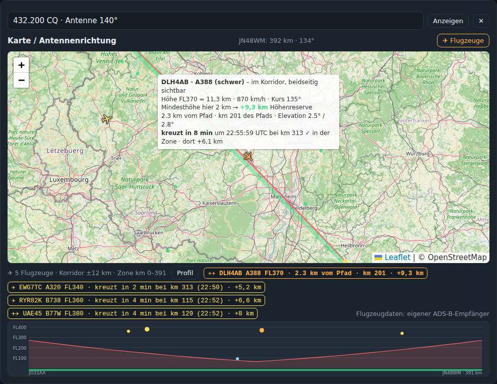The height and width of the screenshot is (384, 497).
Task: Click the orange aircraft dot in the profile chart
Action: coord(262,330)
